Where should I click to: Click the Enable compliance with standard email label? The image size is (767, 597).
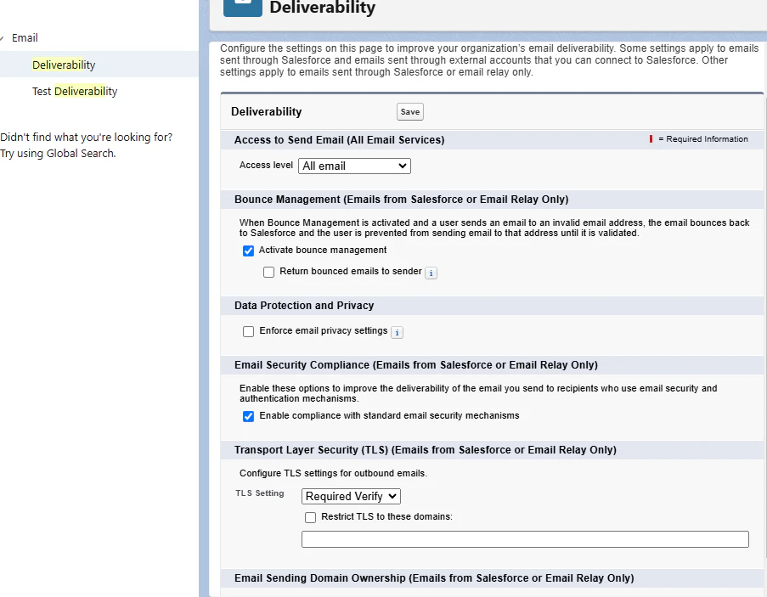pyautogui.click(x=389, y=415)
